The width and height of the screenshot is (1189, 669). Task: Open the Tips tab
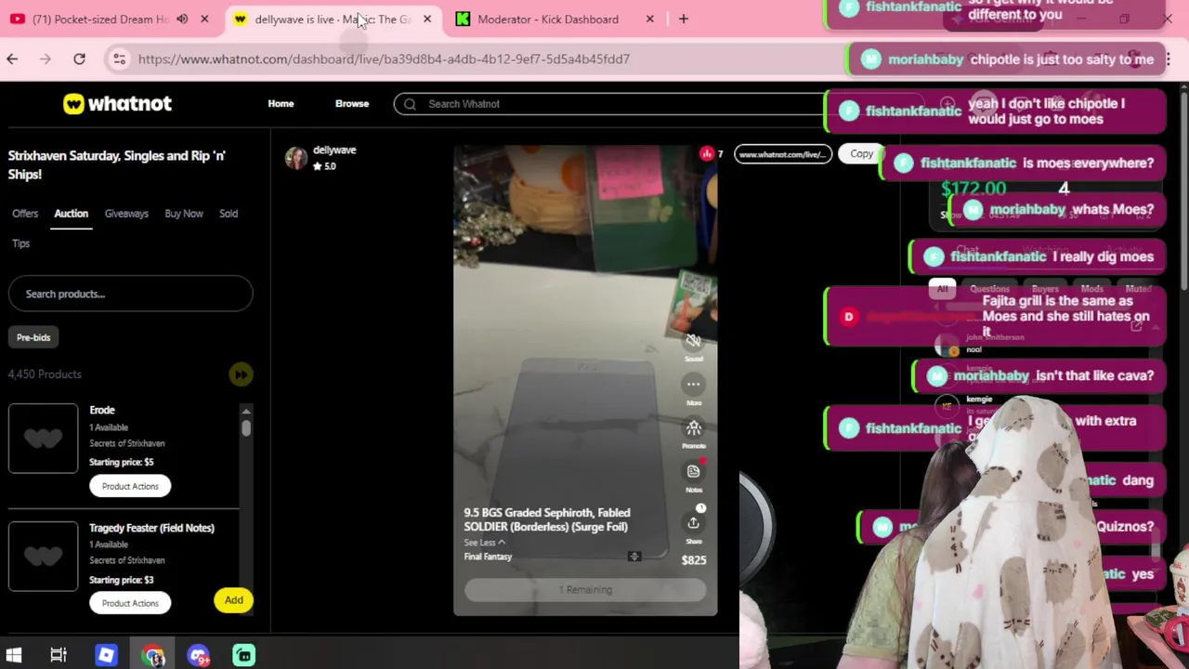click(20, 243)
